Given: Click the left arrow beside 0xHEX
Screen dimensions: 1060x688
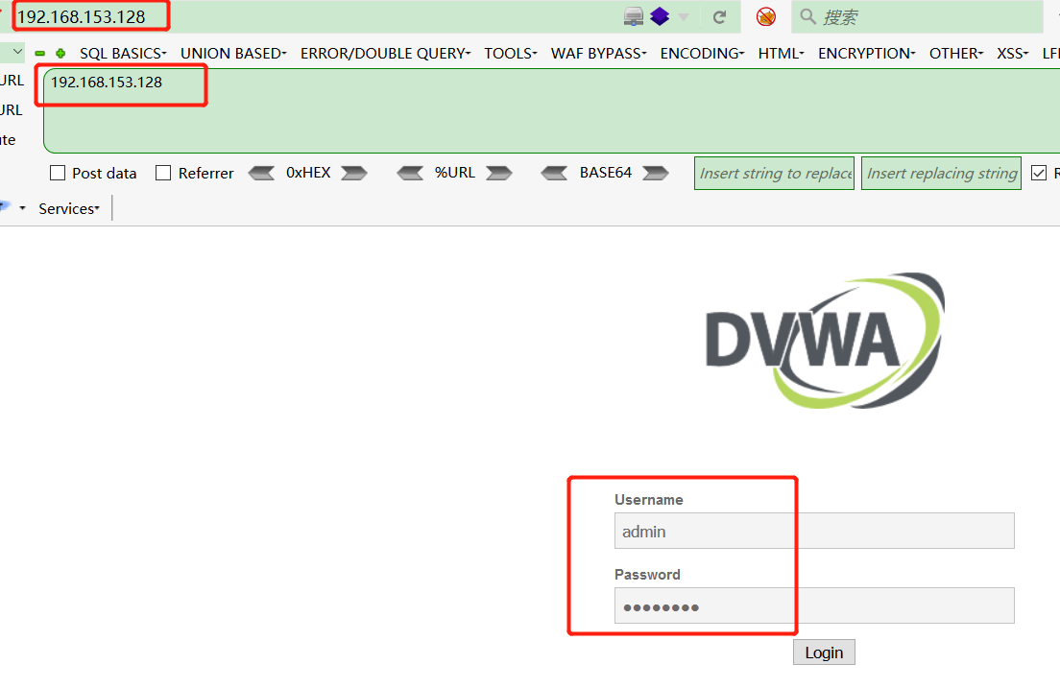Looking at the screenshot, I should pos(261,173).
